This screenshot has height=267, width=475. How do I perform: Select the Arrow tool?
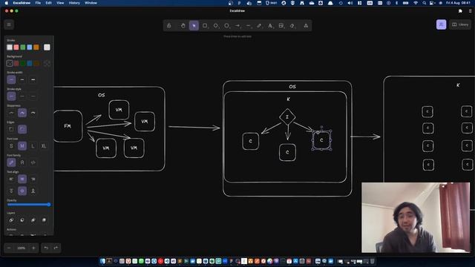point(237,26)
